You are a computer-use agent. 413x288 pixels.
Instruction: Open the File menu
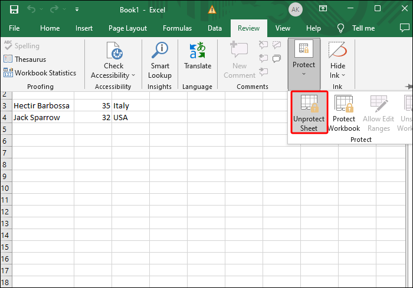(14, 28)
